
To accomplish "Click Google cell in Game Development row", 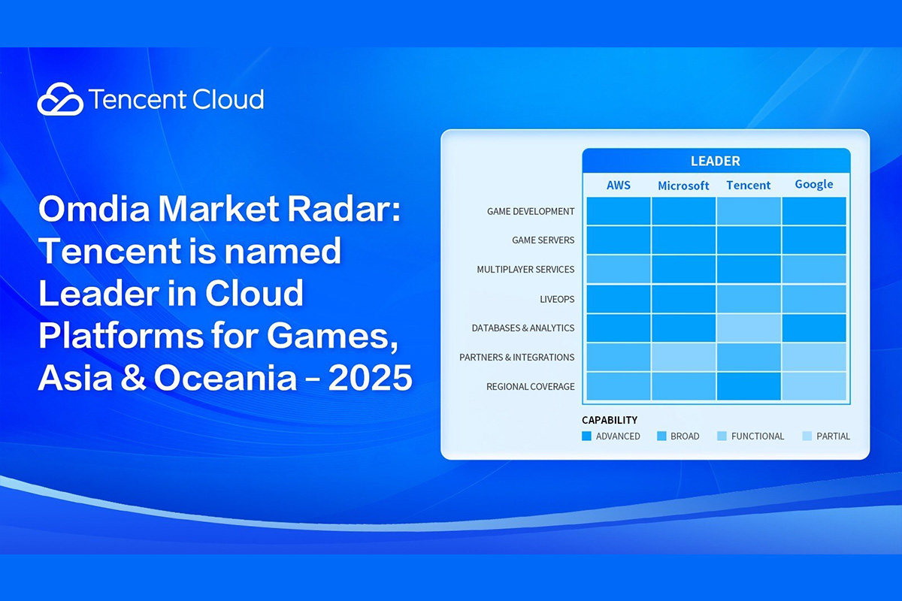I will 814,211.
